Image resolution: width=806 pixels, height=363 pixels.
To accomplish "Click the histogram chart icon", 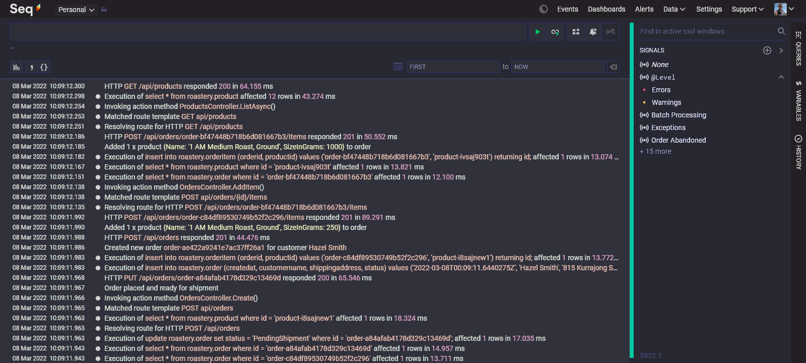I will pos(17,67).
